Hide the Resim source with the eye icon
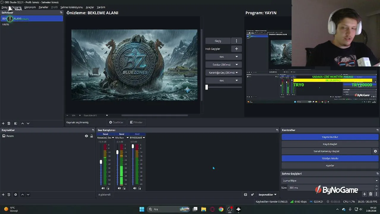 pos(86,136)
